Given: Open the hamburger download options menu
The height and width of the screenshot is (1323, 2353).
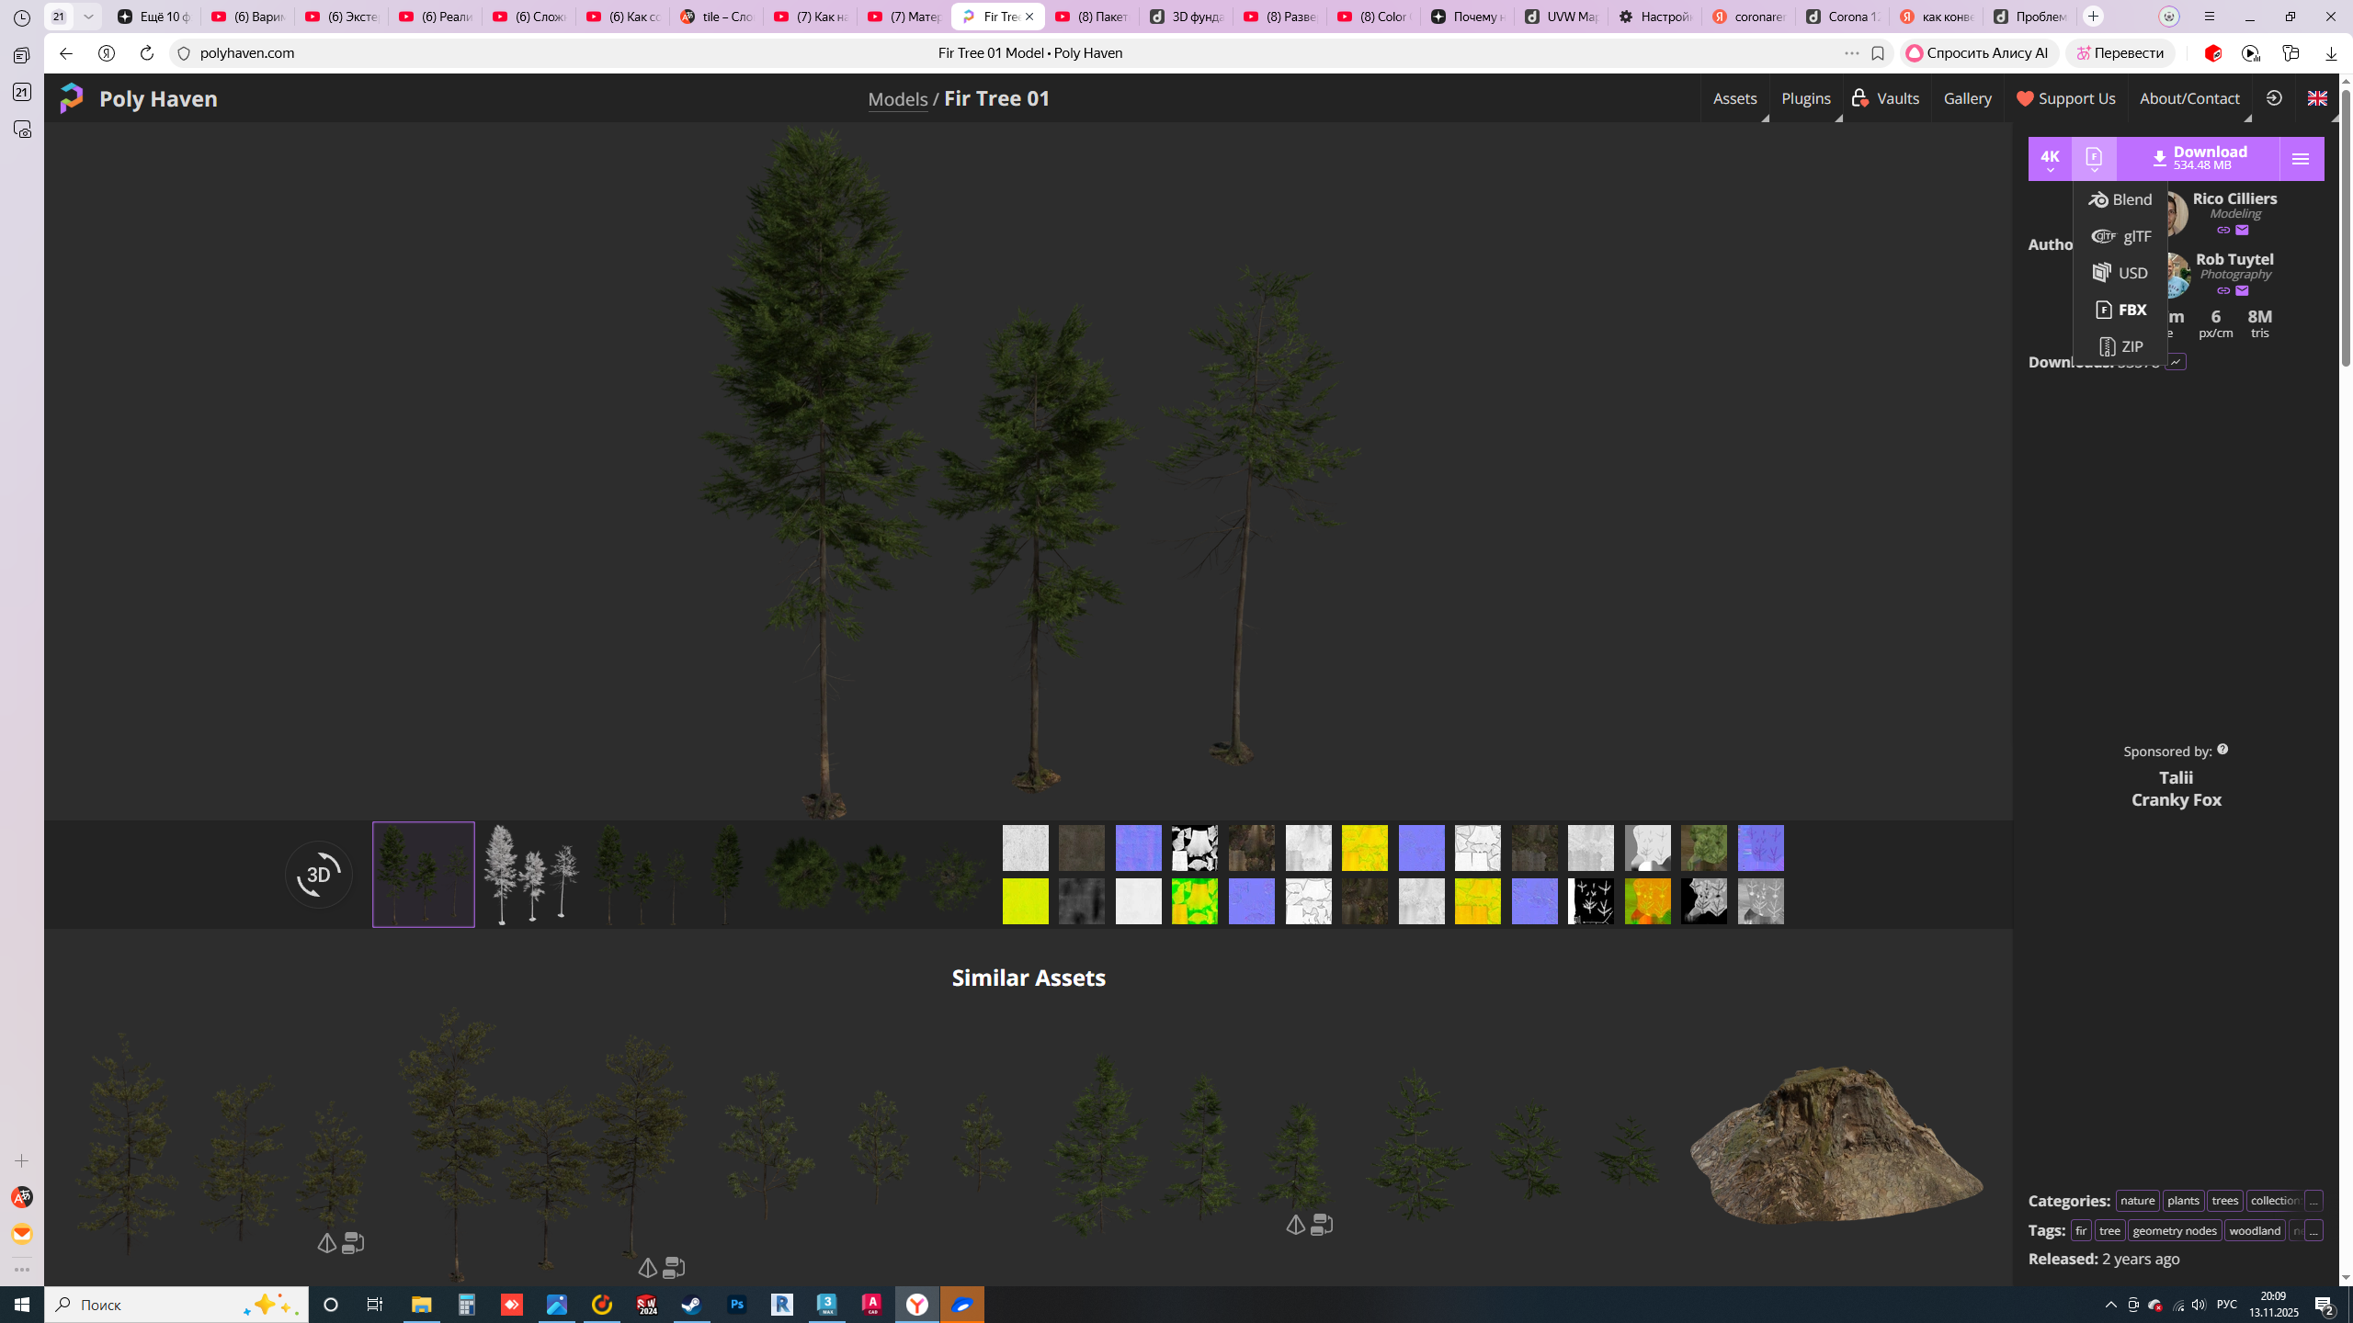Looking at the screenshot, I should click(x=2301, y=159).
